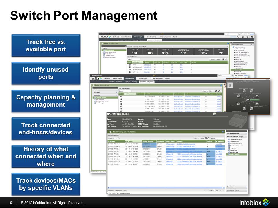Image resolution: width=278 pixels, height=208 pixels.
Task: Collapse Devices section in top window sidebar
Action: [125, 48]
